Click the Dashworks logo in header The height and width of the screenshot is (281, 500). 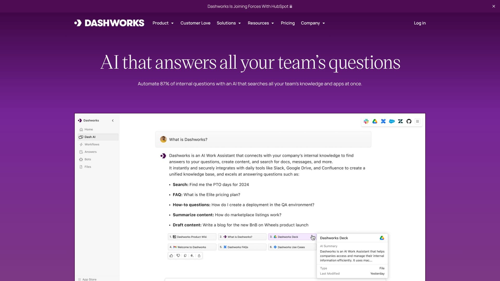point(109,23)
